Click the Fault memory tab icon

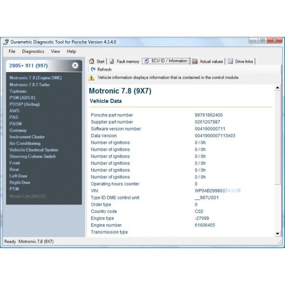[112, 61]
